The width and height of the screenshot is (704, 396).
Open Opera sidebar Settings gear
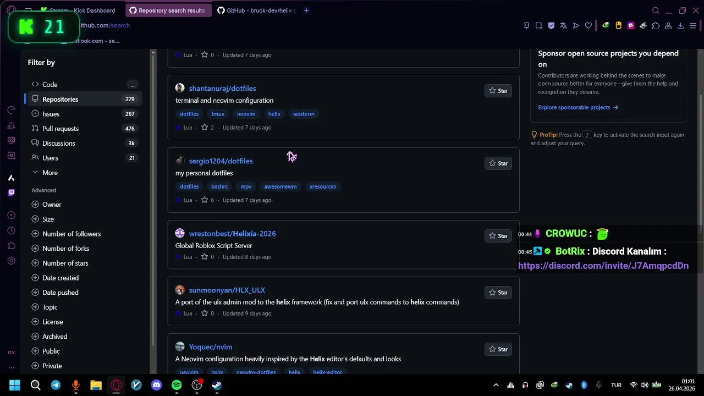point(11,261)
